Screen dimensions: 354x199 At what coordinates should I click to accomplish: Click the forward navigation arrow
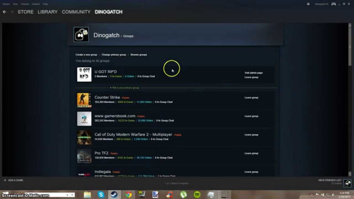coord(12,12)
